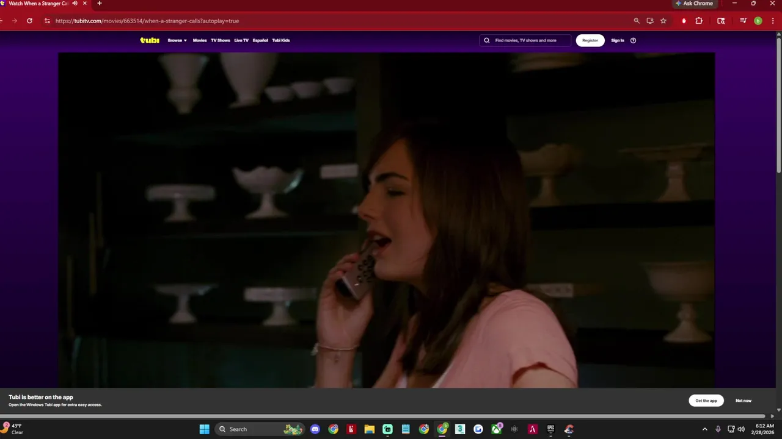Screen dimensions: 782x439
Task: Click the taskbar Search box
Action: coord(260,429)
